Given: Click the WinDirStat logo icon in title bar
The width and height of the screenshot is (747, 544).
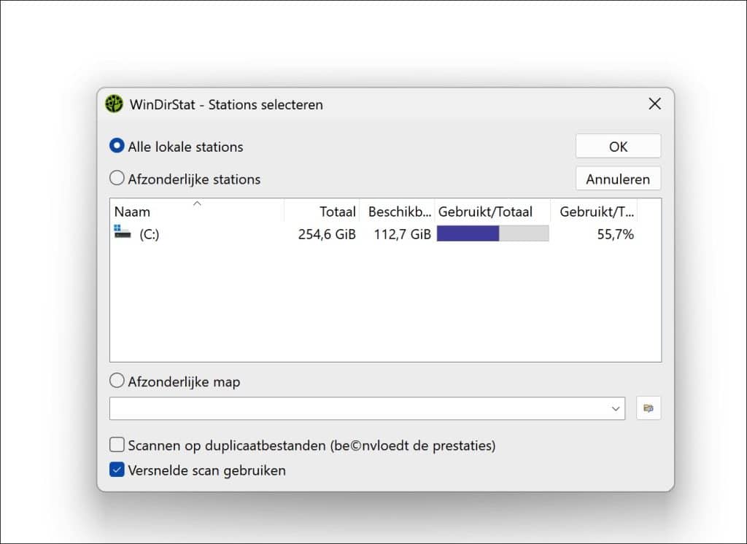Looking at the screenshot, I should tap(115, 104).
